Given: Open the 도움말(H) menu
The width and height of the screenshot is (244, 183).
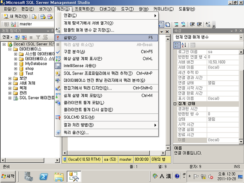Looking at the screenshot, I should (187, 9).
